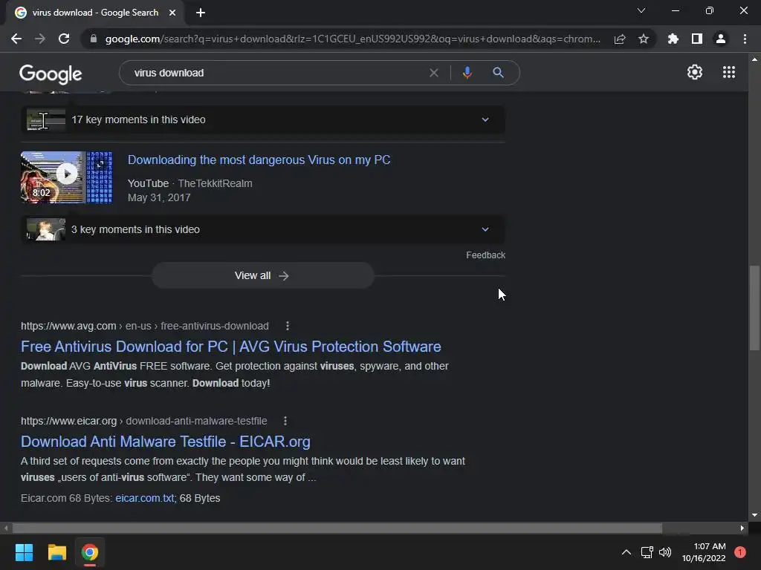Open a new browser tab
Screen dimensions: 761x570
pyautogui.click(x=201, y=13)
